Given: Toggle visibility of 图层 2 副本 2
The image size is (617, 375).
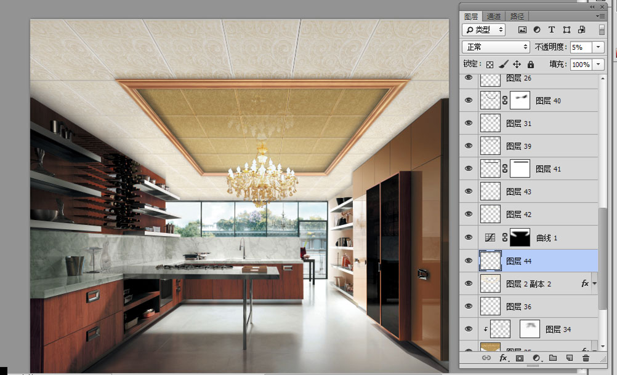Looking at the screenshot, I should [x=468, y=283].
